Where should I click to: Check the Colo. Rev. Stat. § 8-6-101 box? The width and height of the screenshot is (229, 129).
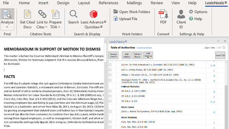point(110,127)
